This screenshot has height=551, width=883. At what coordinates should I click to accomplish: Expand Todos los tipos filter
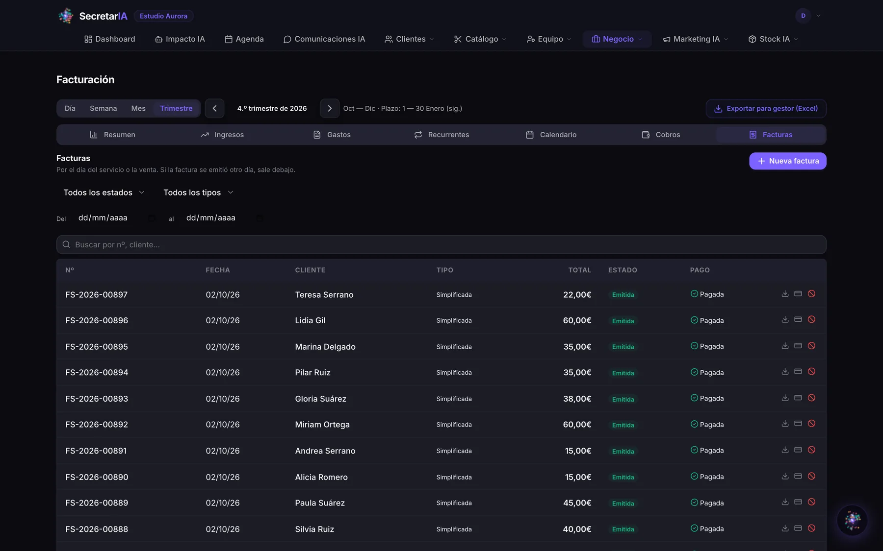click(x=198, y=192)
